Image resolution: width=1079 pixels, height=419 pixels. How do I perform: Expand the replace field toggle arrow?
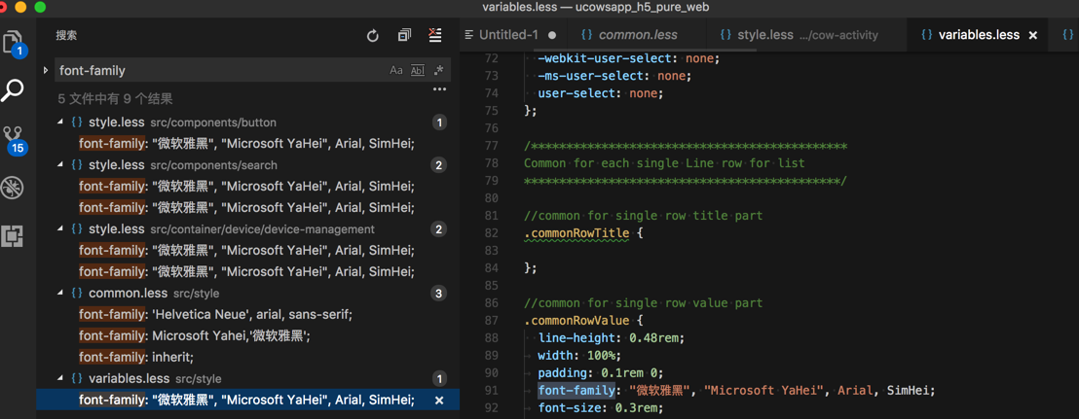[45, 71]
